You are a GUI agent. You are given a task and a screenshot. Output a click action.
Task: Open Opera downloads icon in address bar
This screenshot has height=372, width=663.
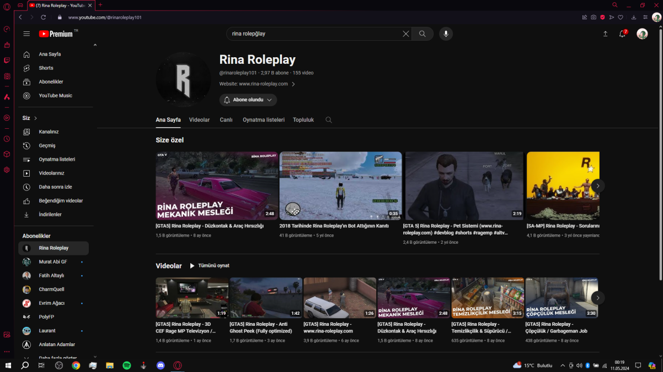pyautogui.click(x=634, y=17)
